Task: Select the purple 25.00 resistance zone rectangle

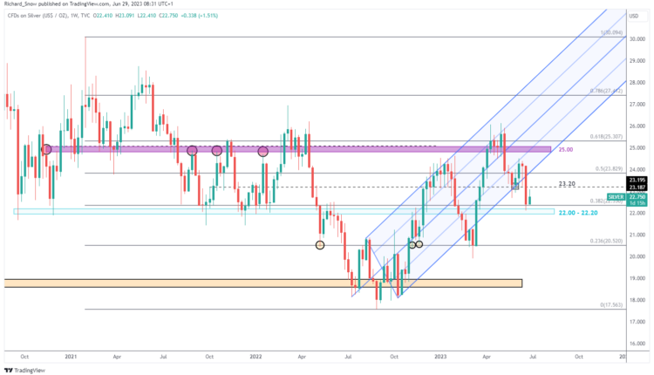Action: pyautogui.click(x=296, y=150)
